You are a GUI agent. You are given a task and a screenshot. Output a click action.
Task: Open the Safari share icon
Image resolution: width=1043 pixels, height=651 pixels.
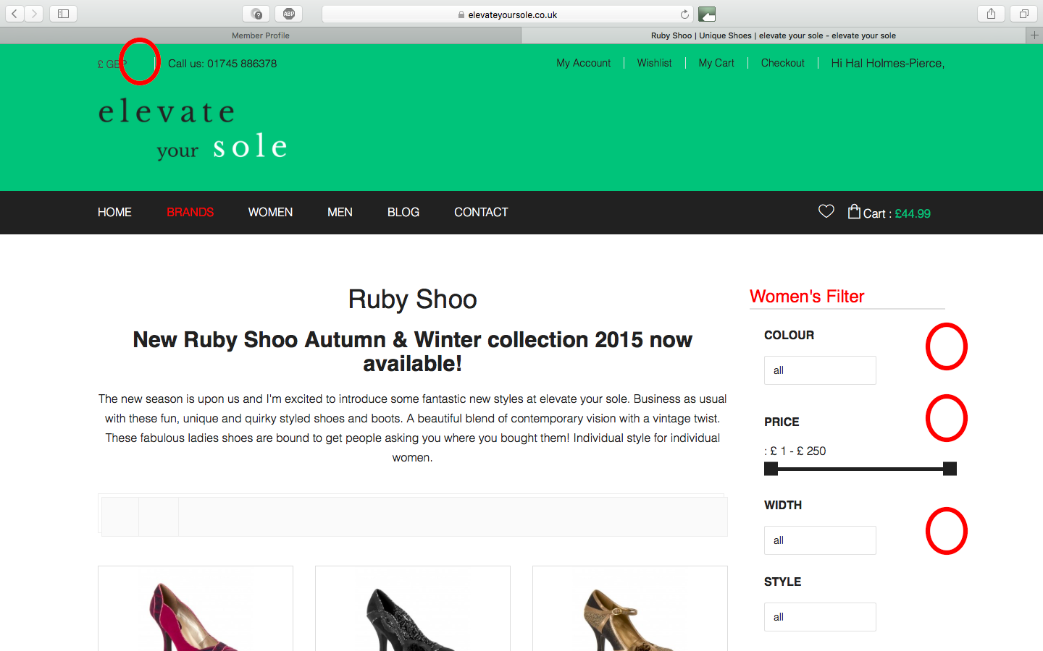point(991,14)
